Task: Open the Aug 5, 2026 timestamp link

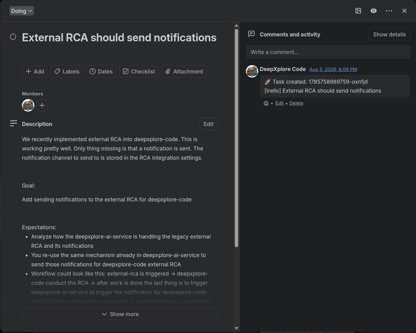Action: [x=333, y=70]
